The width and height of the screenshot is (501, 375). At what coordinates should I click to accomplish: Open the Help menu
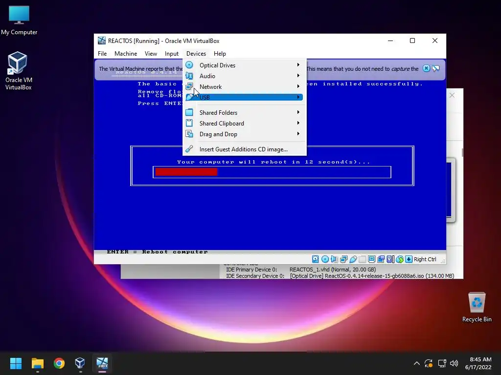click(x=220, y=54)
